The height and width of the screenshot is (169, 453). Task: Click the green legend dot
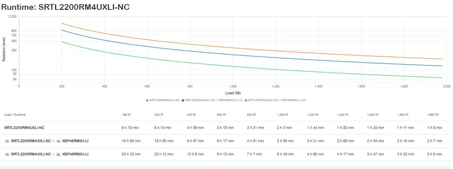(147, 100)
